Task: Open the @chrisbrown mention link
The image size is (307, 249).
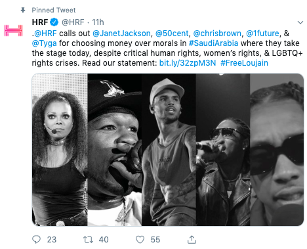Action: click(217, 34)
